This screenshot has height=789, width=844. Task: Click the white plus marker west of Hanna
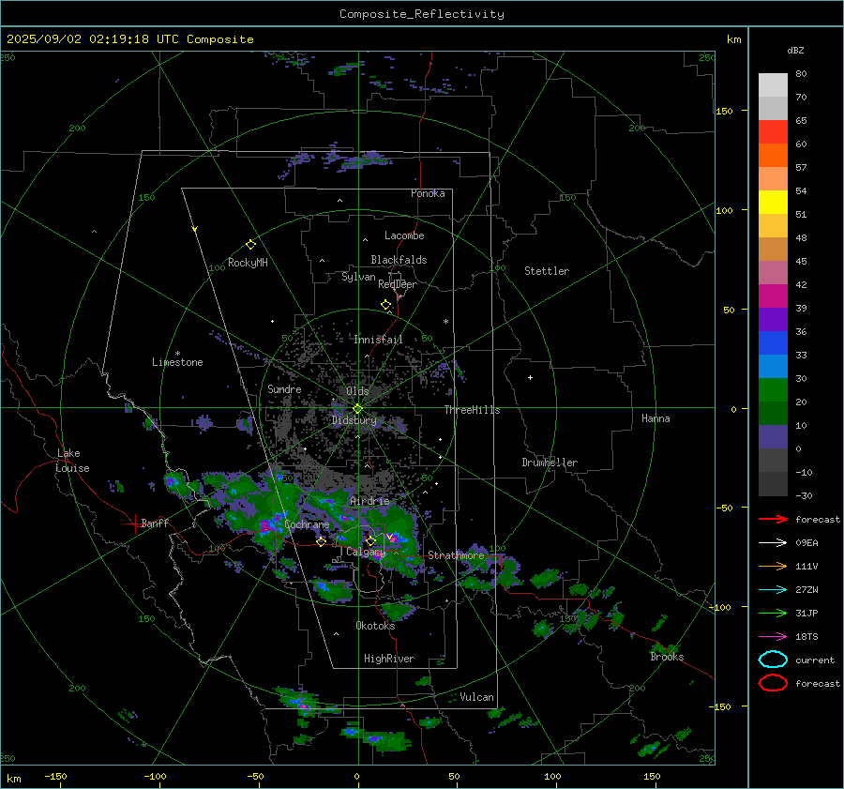click(530, 377)
